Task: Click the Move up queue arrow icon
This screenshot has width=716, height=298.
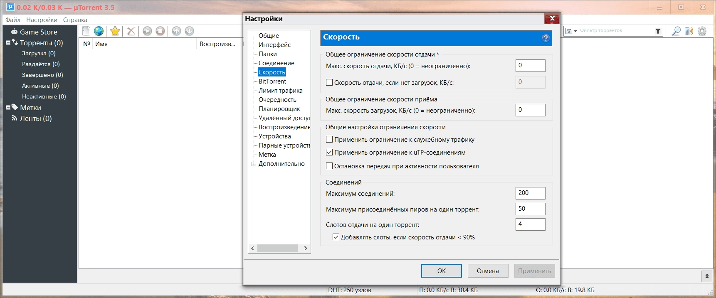Action: point(176,31)
